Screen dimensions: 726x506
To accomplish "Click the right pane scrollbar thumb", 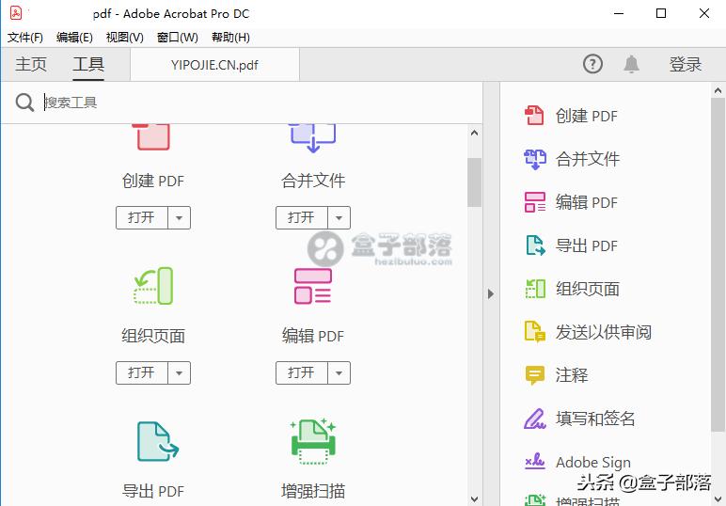I will 718,265.
